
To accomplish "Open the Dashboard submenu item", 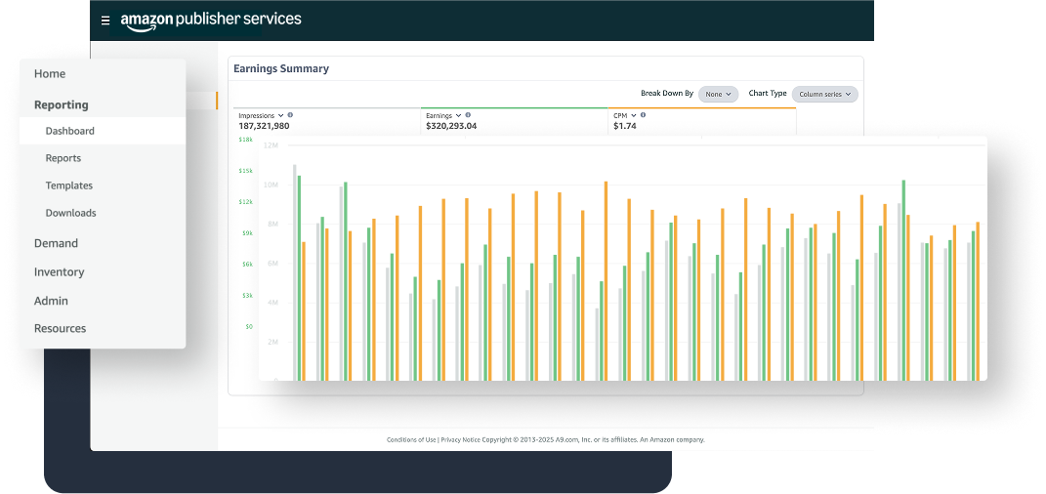I will click(x=69, y=131).
